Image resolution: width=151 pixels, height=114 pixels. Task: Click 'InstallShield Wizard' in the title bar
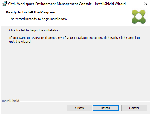[110, 4]
